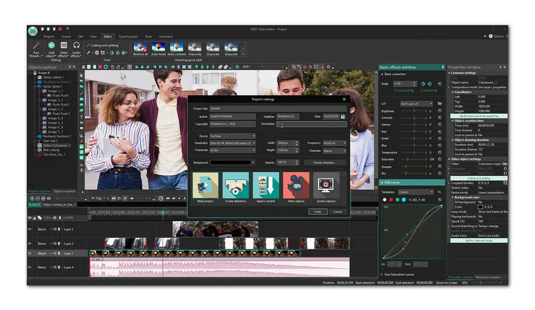The image size is (535, 310).
Task: Open the Scenes ribbon tab
Action: coord(66,36)
